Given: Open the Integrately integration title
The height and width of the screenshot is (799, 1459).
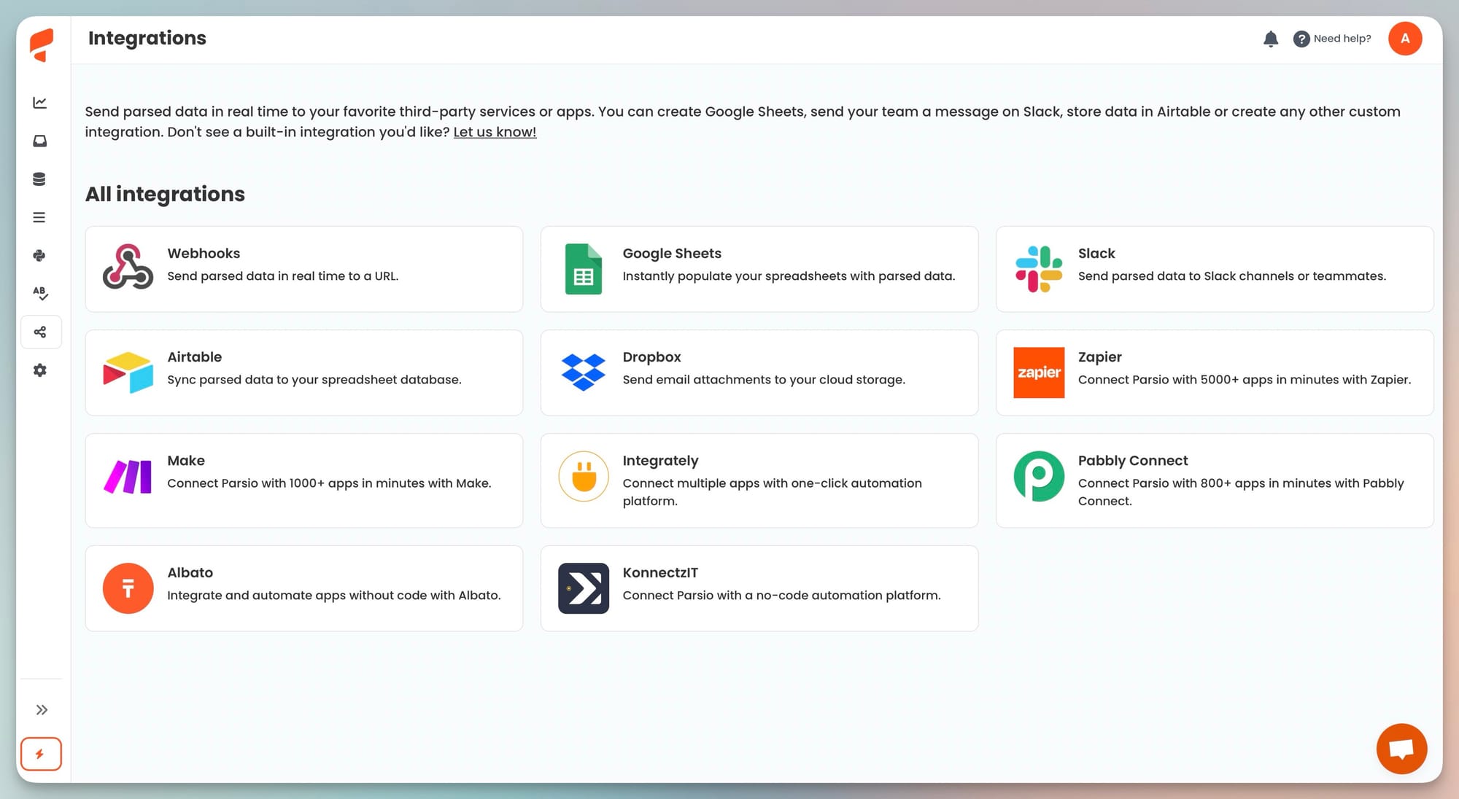Looking at the screenshot, I should pyautogui.click(x=660, y=461).
